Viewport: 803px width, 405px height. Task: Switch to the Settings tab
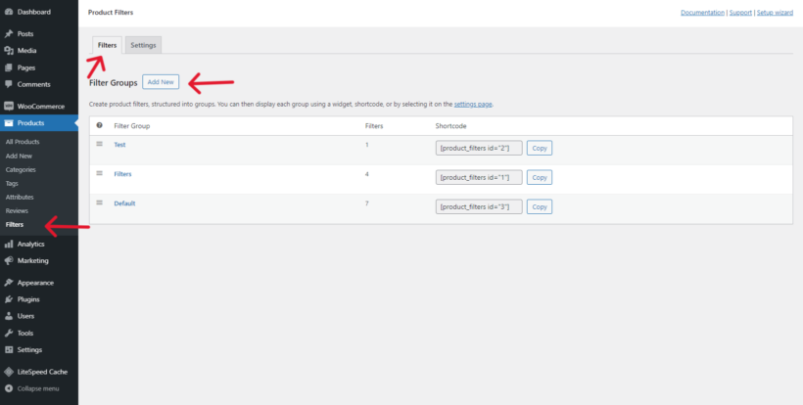coord(143,45)
